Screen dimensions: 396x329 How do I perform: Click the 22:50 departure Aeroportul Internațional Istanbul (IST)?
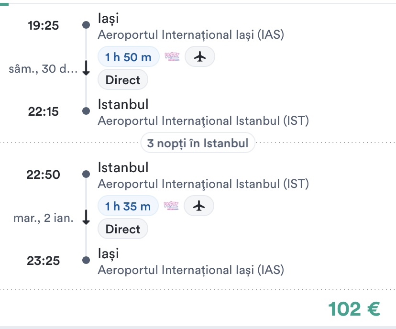coord(203,184)
